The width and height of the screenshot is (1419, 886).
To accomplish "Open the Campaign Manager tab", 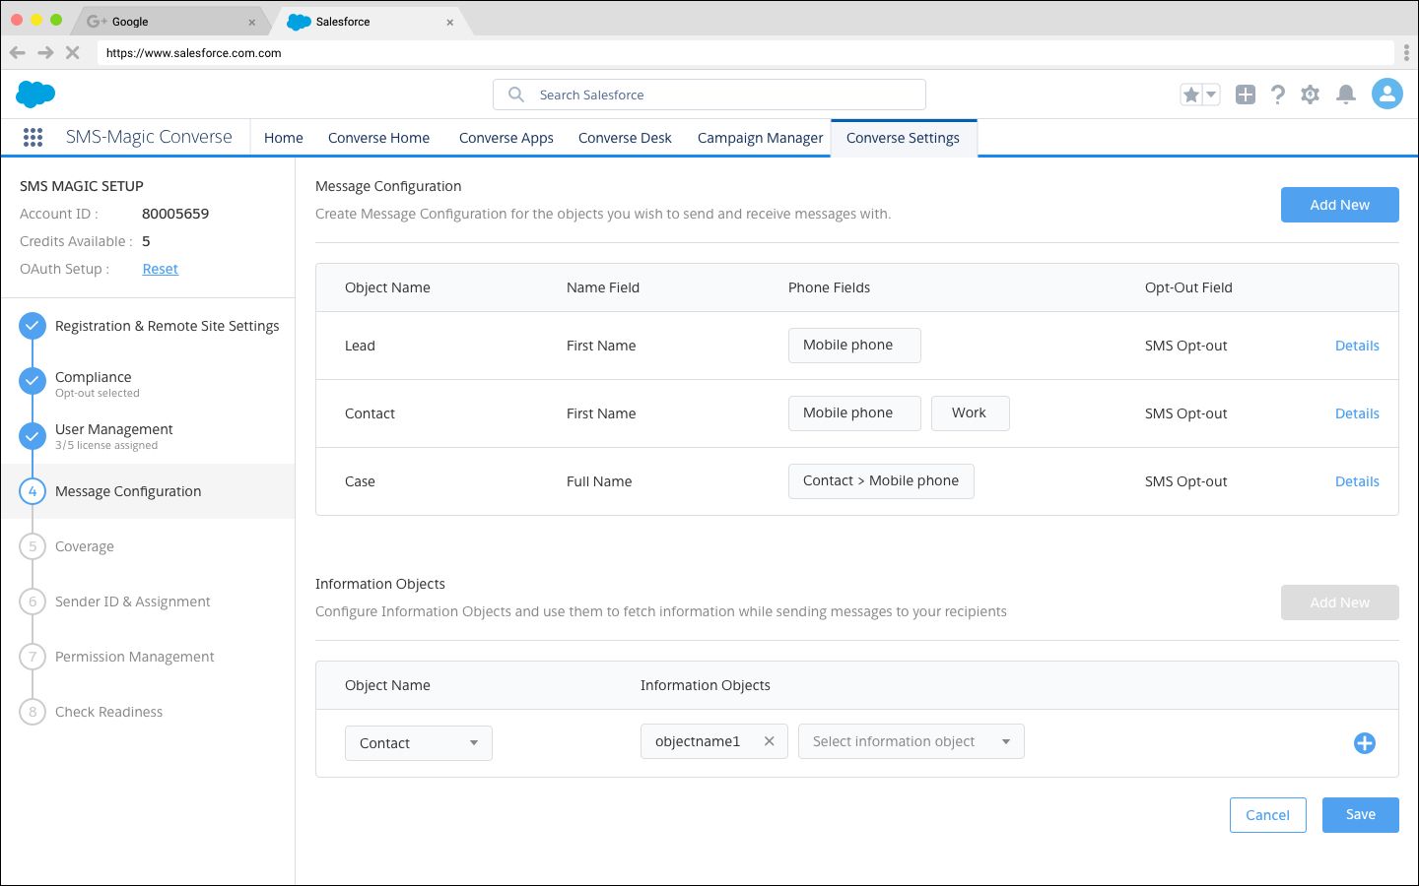I will coord(760,138).
